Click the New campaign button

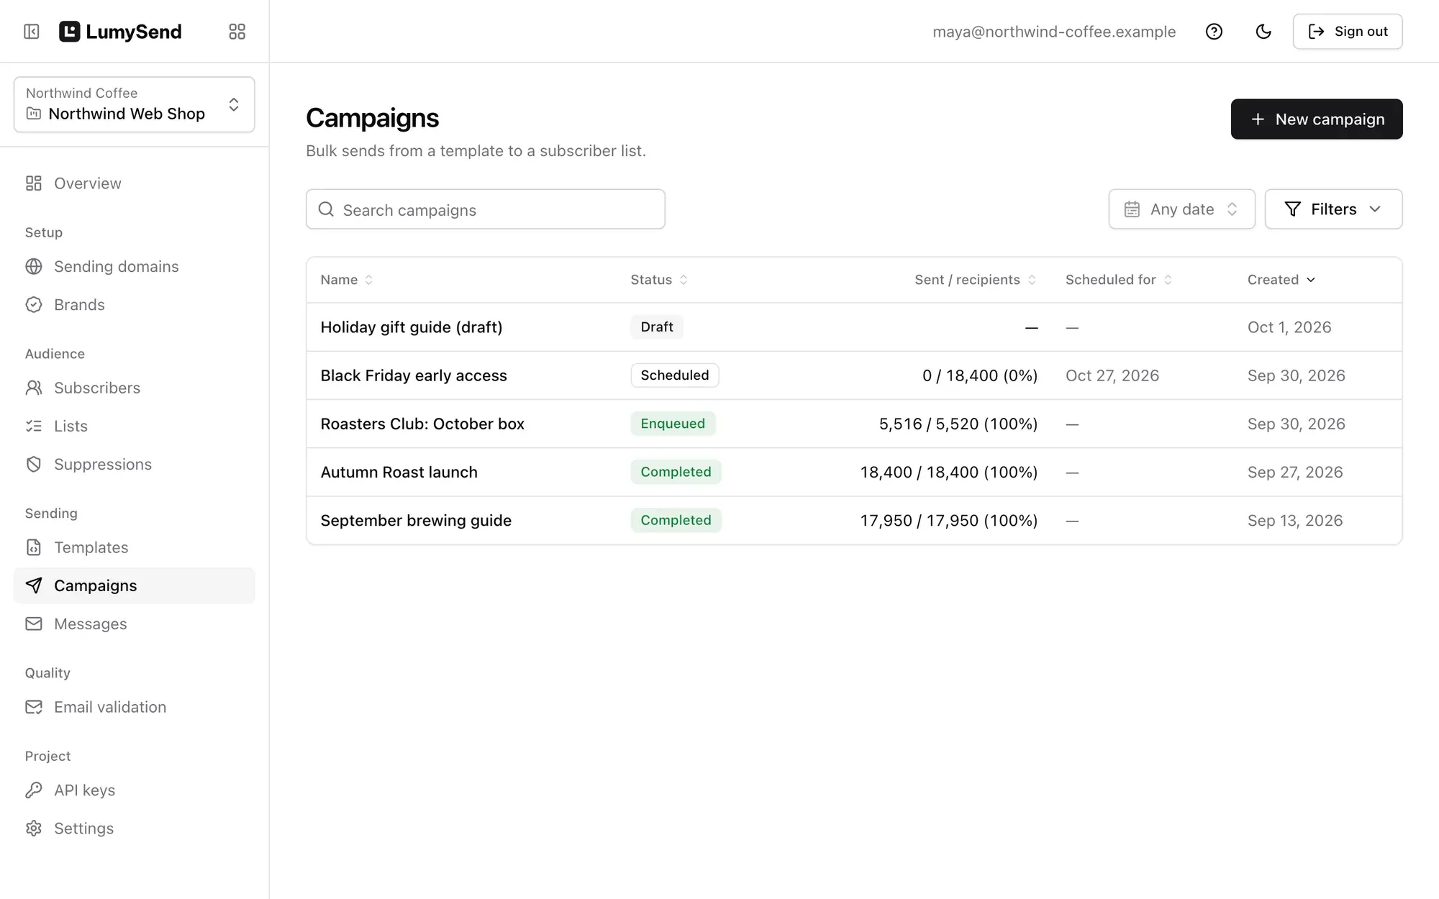[1317, 119]
